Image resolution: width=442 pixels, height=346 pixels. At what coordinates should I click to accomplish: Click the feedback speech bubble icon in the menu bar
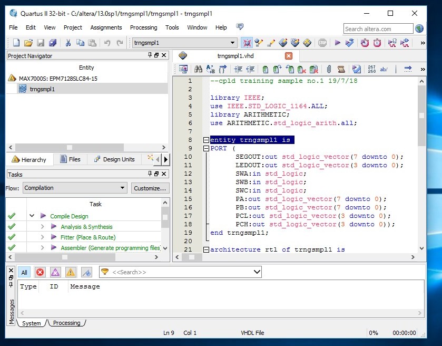[240, 27]
